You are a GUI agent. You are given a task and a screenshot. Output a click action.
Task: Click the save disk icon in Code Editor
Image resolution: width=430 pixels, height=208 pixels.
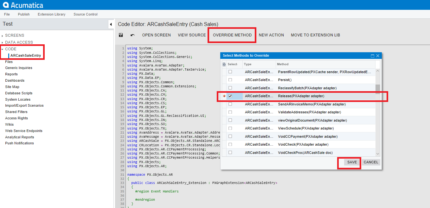click(121, 35)
